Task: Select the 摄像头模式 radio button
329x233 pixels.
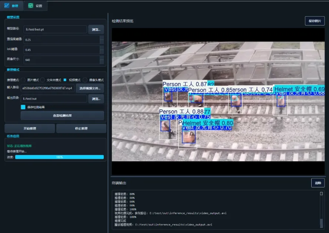Action: point(85,80)
